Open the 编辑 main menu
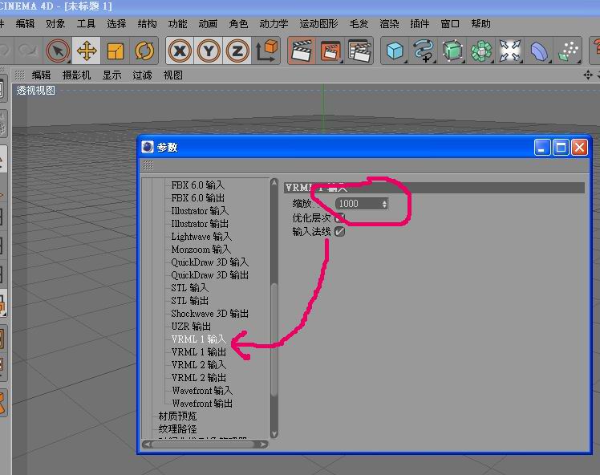 coord(25,24)
